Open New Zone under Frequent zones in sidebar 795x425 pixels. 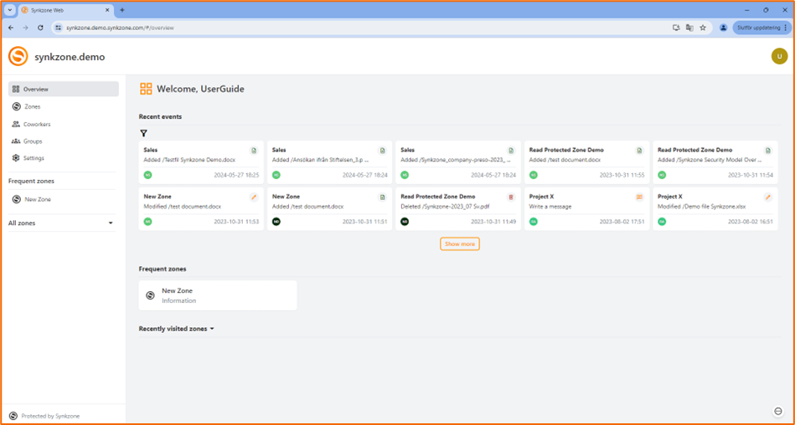[38, 199]
